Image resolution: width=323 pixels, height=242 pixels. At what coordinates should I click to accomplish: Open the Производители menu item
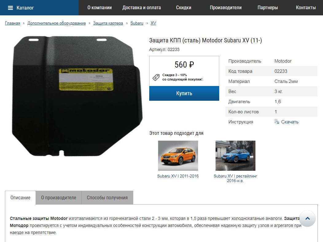(x=226, y=8)
